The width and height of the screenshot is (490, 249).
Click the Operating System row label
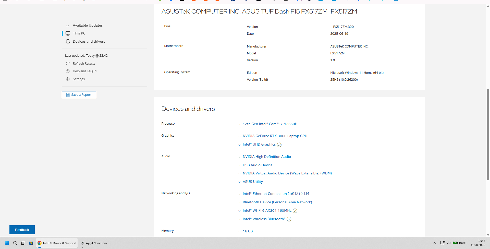[177, 72]
